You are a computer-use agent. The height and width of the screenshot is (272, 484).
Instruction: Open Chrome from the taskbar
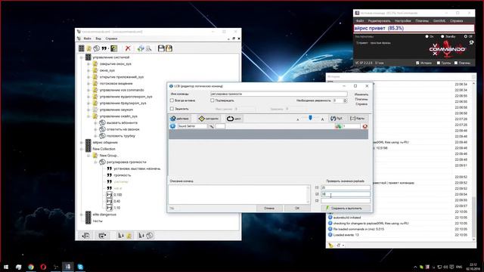(x=31, y=267)
